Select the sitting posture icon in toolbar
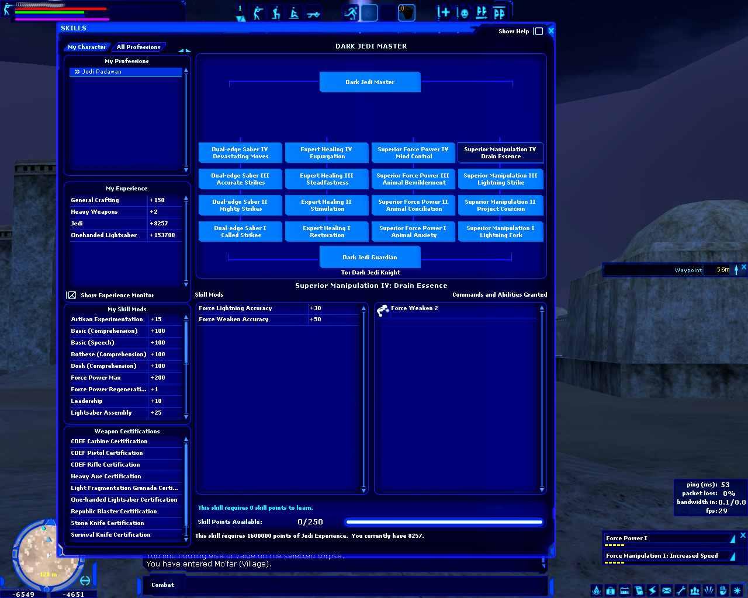 295,13
